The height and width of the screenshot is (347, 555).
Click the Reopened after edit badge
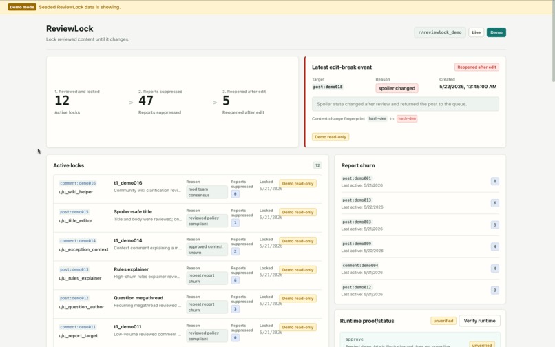point(477,67)
